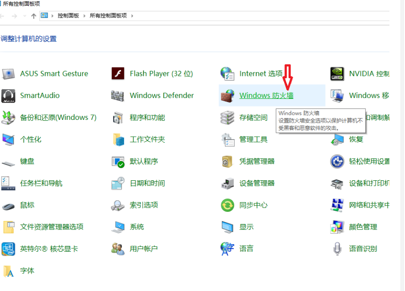Open the 颜色管理 color icon
The width and height of the screenshot is (405, 291).
coord(337,227)
